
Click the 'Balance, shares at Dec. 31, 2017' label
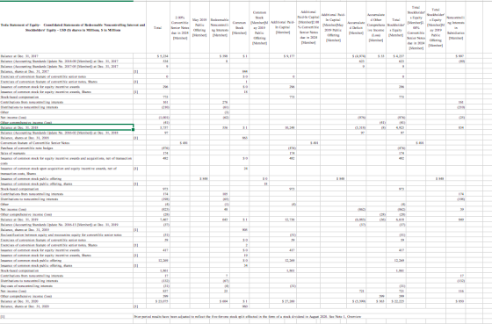pos(24,71)
